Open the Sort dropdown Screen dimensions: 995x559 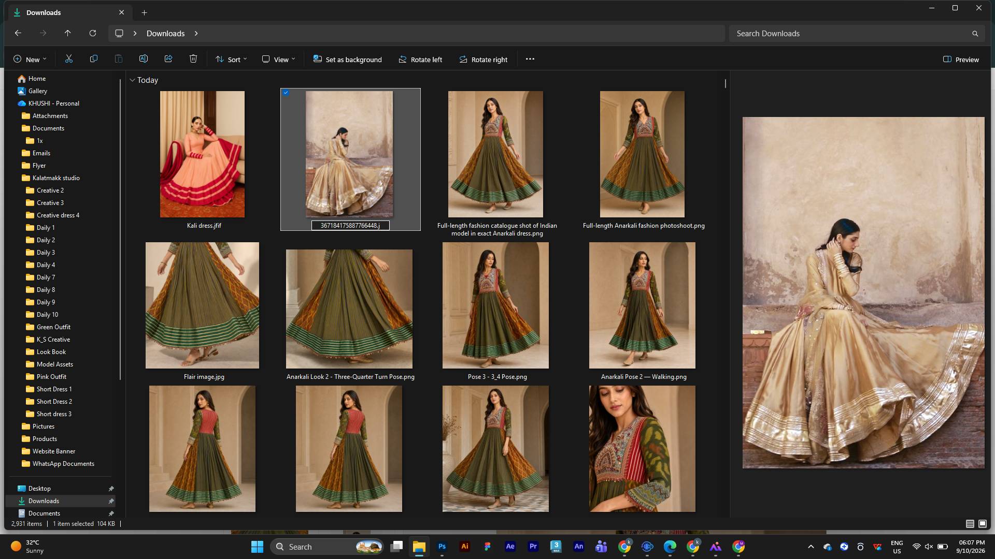tap(231, 60)
